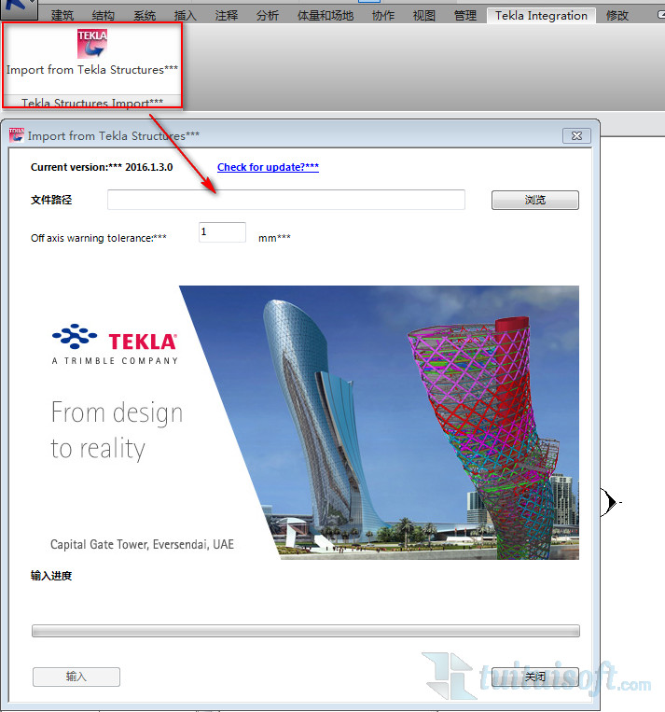Open the Revit application menu button
Screen dimensions: 665x712
coord(19,9)
